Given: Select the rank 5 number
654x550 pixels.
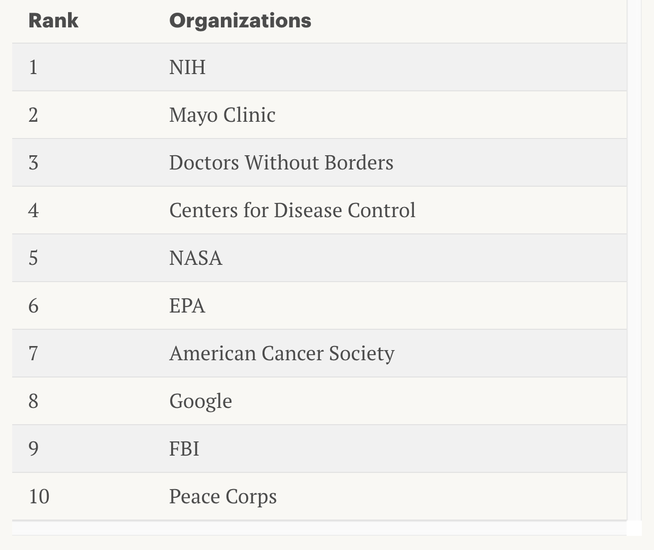Looking at the screenshot, I should coord(33,258).
